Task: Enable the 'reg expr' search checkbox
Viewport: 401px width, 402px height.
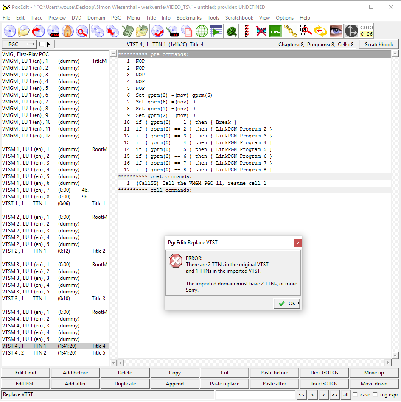Action: [x=375, y=394]
